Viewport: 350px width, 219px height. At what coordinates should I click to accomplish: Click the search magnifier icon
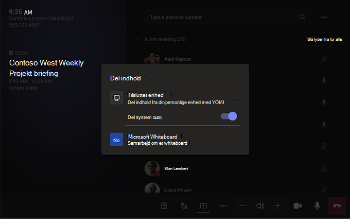(x=303, y=17)
